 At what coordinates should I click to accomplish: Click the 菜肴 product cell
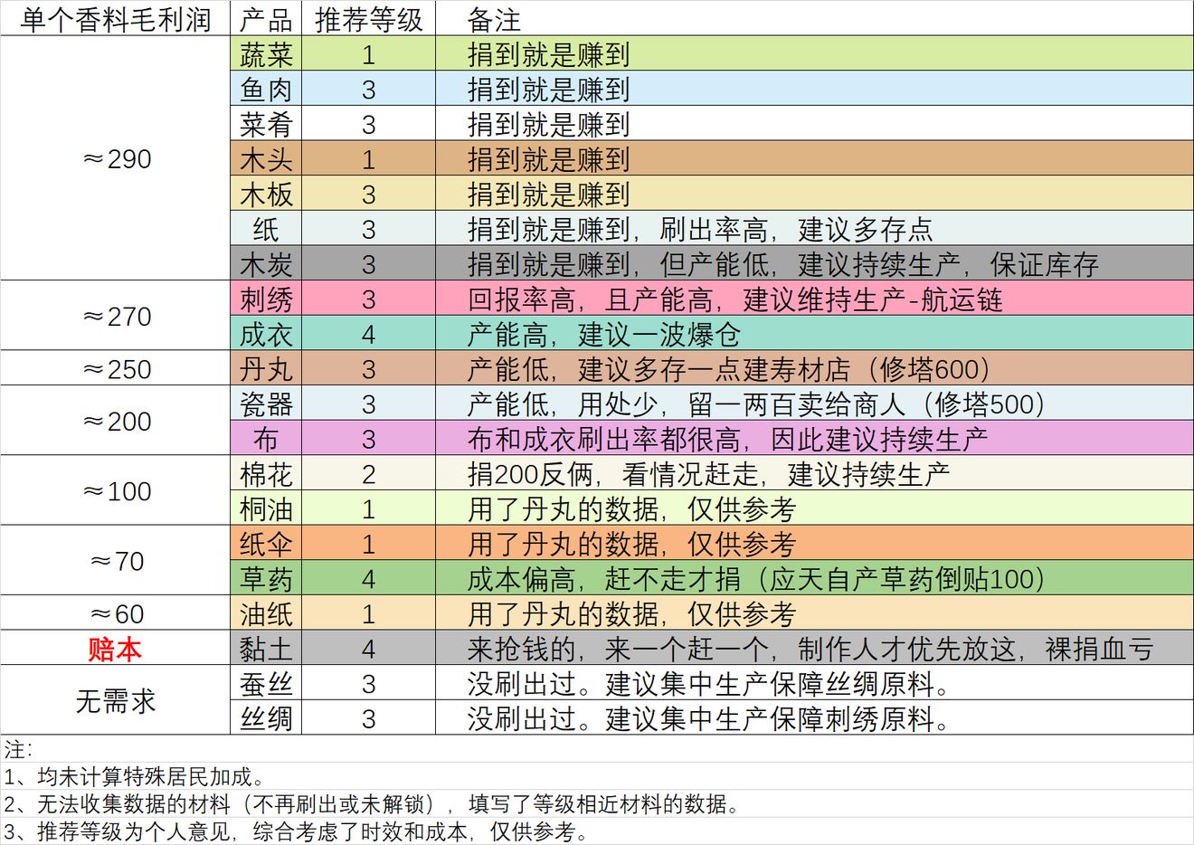coord(266,124)
